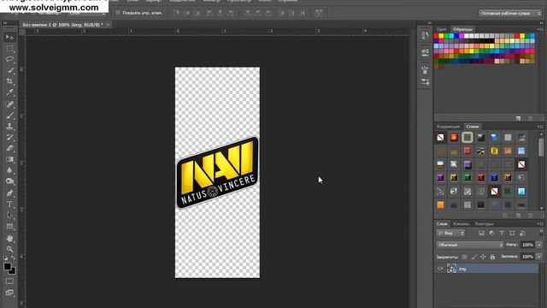
Task: Enable the 'Показать упр. элем.' checkbox
Action: 118,13
